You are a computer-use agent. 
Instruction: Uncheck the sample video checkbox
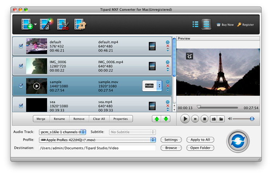[21, 86]
